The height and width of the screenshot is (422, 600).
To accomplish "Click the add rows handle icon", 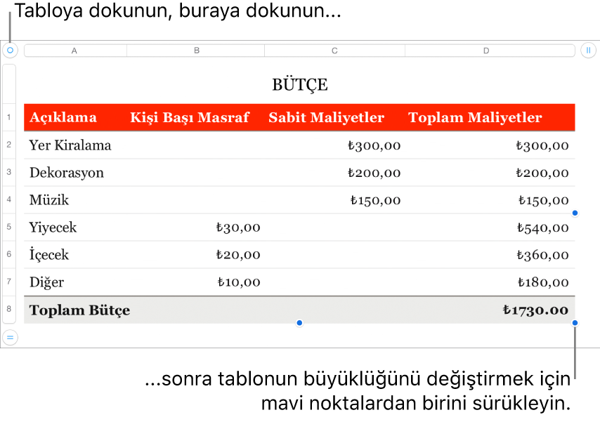I will coord(10,338).
